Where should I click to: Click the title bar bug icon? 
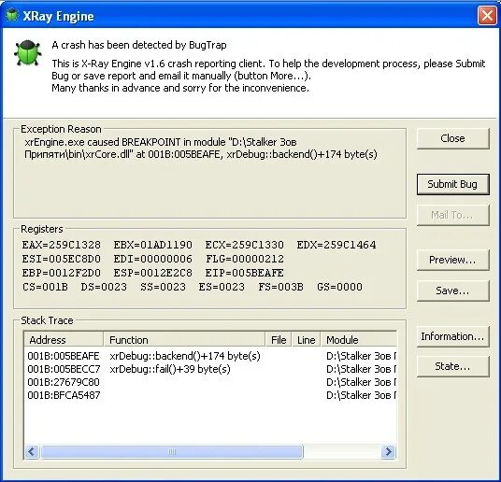pyautogui.click(x=12, y=15)
